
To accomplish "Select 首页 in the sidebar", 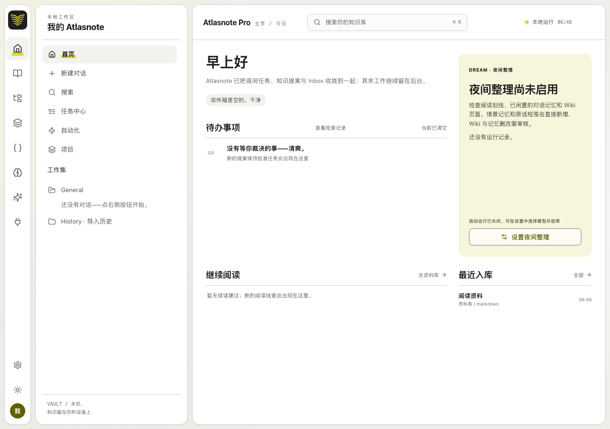I will coord(110,54).
